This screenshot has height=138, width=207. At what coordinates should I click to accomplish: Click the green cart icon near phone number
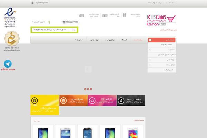[x=49, y=22]
